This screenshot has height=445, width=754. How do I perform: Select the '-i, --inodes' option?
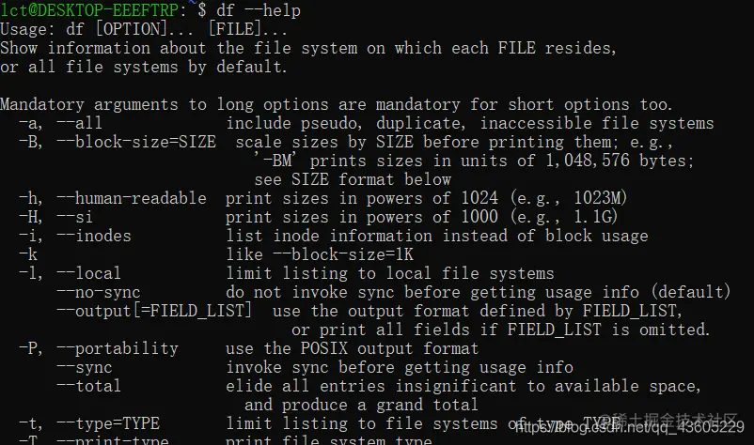(75, 236)
